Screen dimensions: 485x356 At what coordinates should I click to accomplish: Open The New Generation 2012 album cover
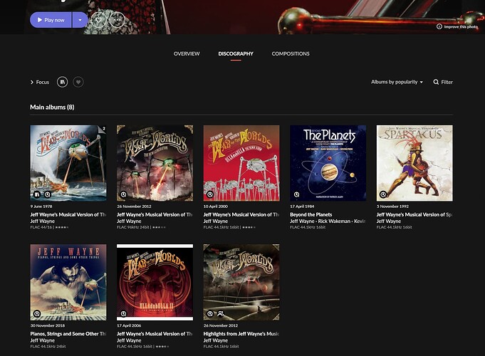click(155, 163)
